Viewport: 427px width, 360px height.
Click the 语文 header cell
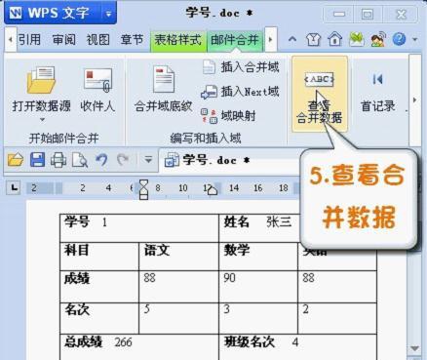tap(178, 256)
